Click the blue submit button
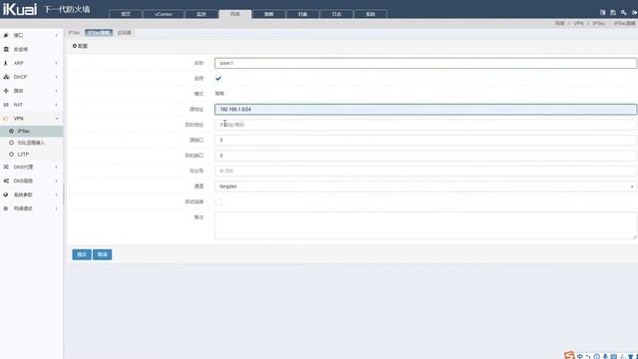The image size is (638, 359). pos(82,254)
